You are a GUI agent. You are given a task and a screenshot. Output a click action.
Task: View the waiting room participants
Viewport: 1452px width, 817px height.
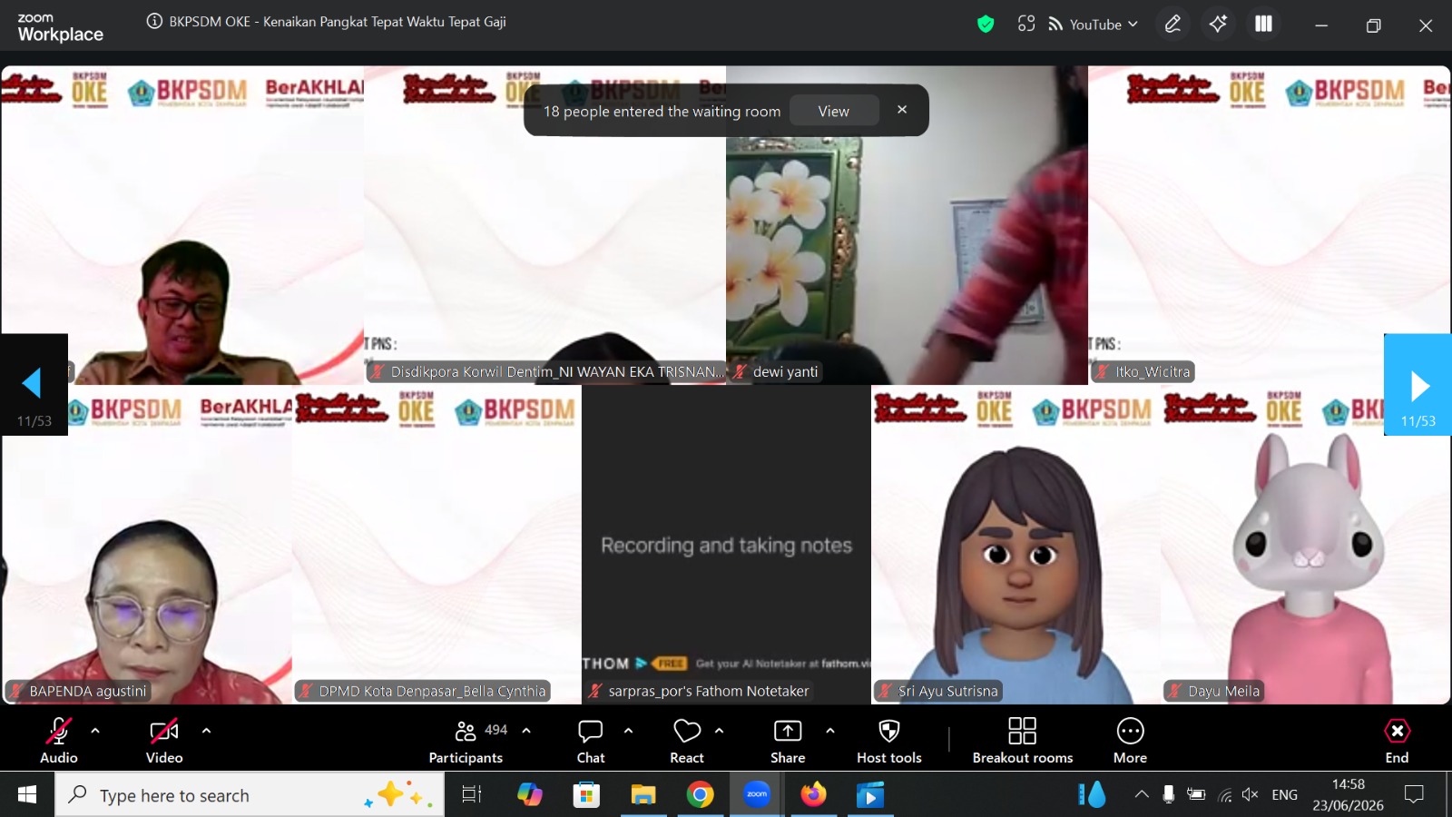coord(834,111)
